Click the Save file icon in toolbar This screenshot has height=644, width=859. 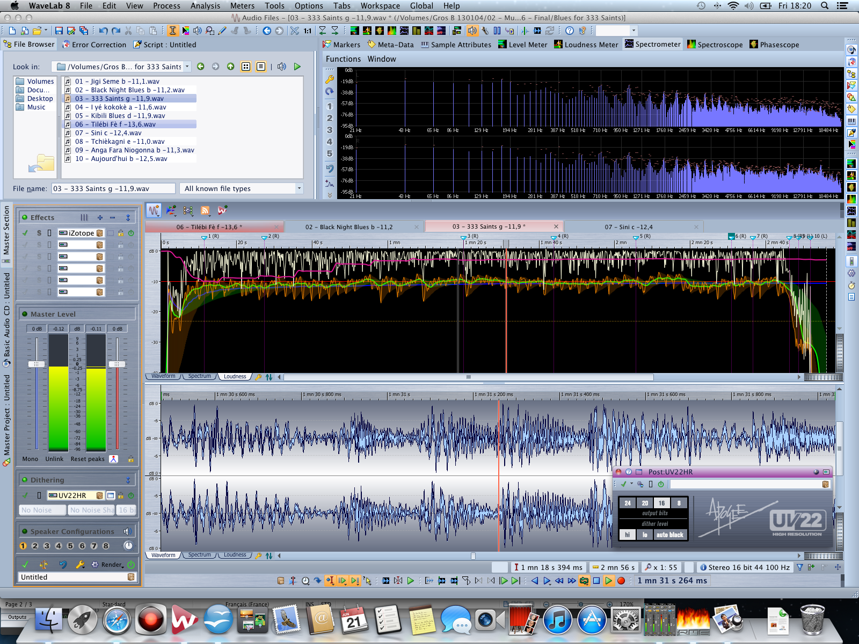click(x=59, y=31)
